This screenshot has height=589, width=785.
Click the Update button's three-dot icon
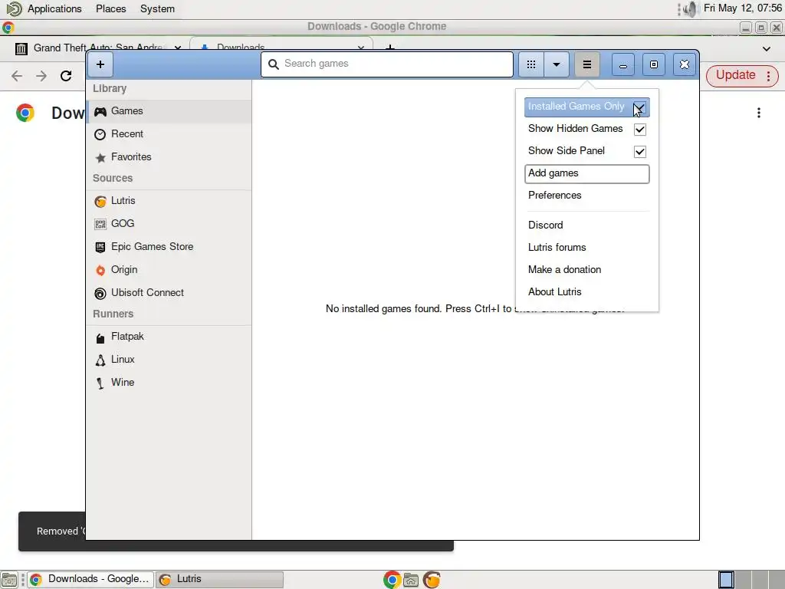[768, 76]
